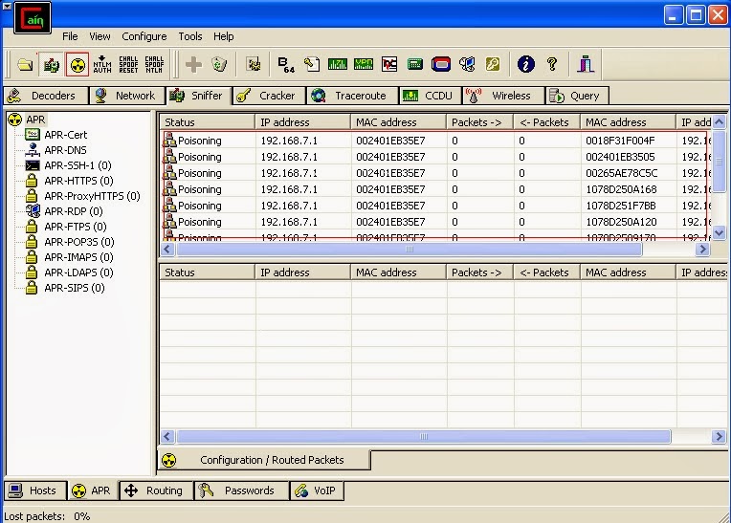
Task: Click the computer monitor Remote Desktop decoder icon
Action: tap(467, 64)
